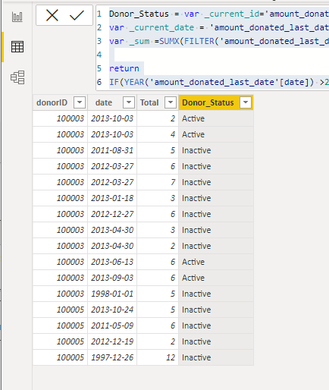Select date cell 2012-12-19
This screenshot has width=329, height=390.
pyautogui.click(x=112, y=341)
